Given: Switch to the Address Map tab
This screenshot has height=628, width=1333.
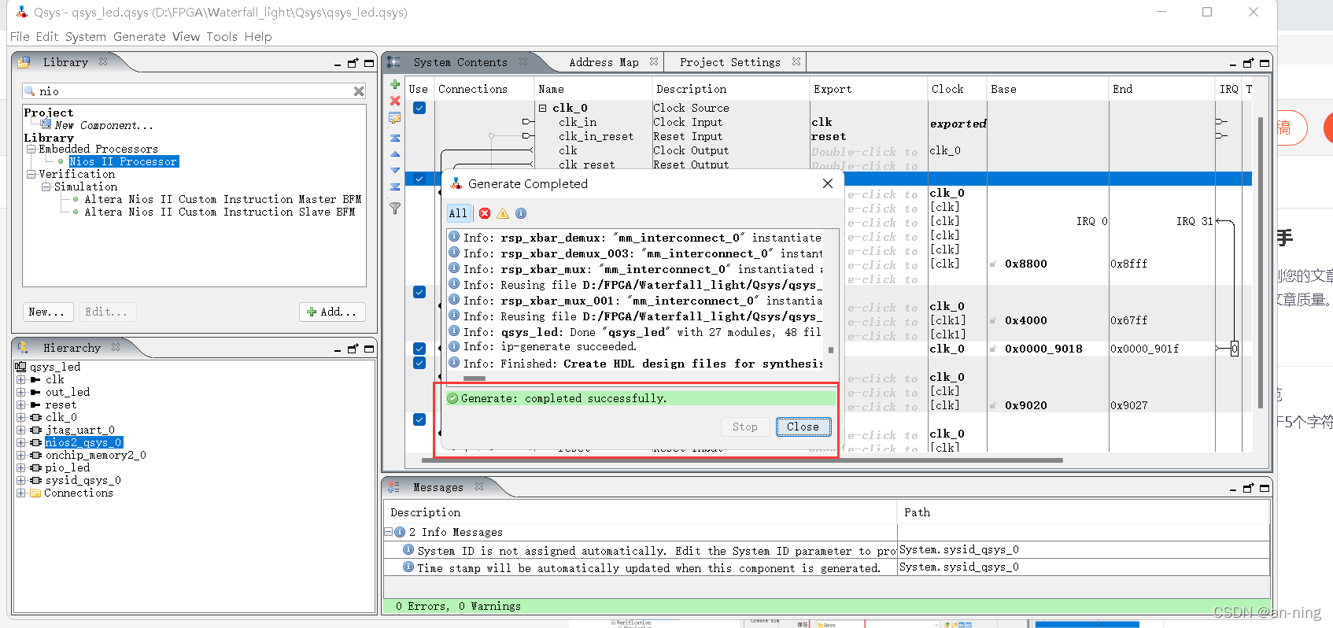Looking at the screenshot, I should (x=604, y=62).
